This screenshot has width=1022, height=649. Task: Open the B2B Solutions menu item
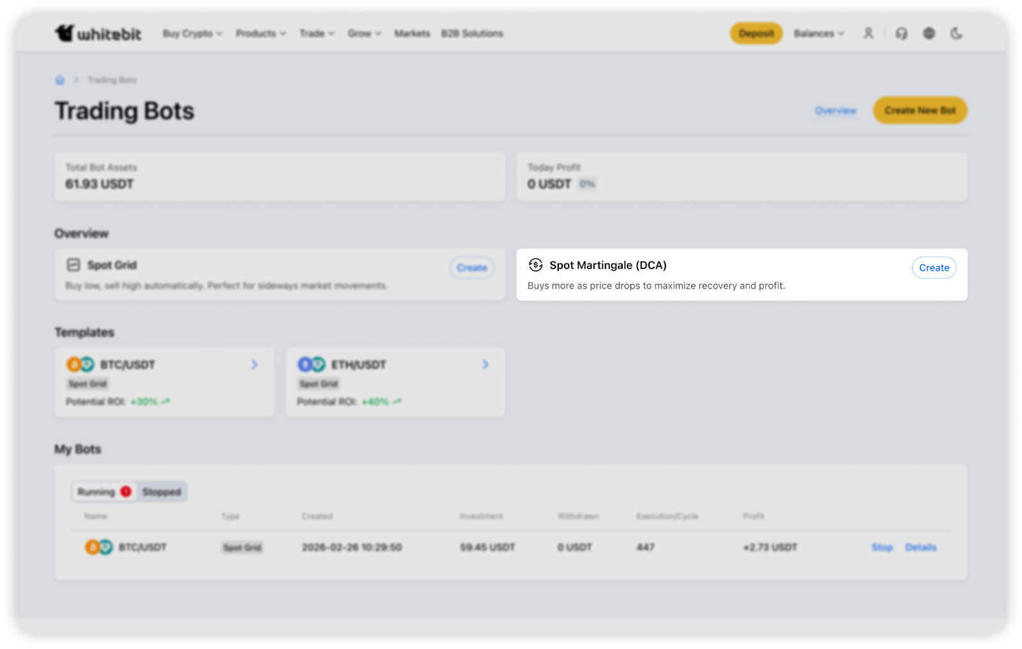[472, 33]
